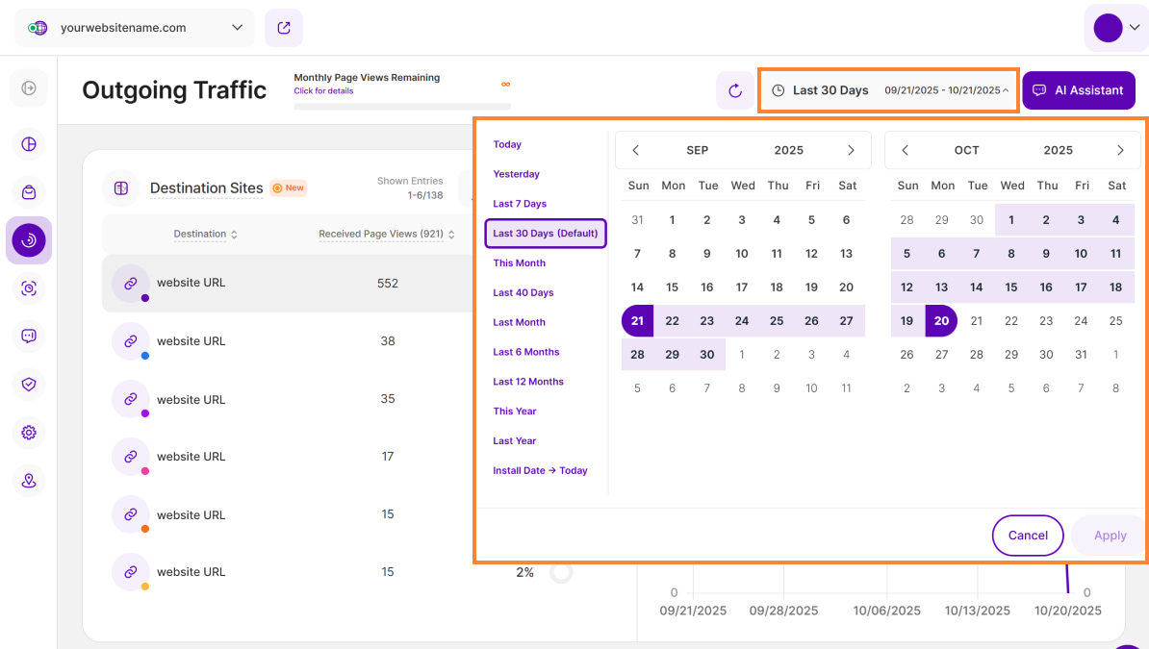The width and height of the screenshot is (1149, 649).
Task: Expand the sidebar with arrow icon
Action: [x=29, y=88]
